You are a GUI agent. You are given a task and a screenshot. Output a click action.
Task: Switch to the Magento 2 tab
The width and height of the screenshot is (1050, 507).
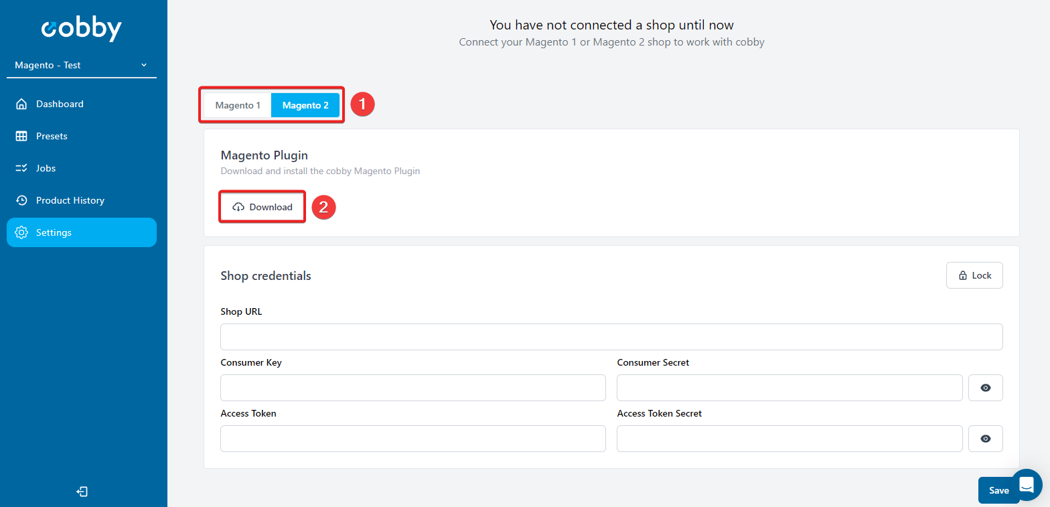coord(305,105)
